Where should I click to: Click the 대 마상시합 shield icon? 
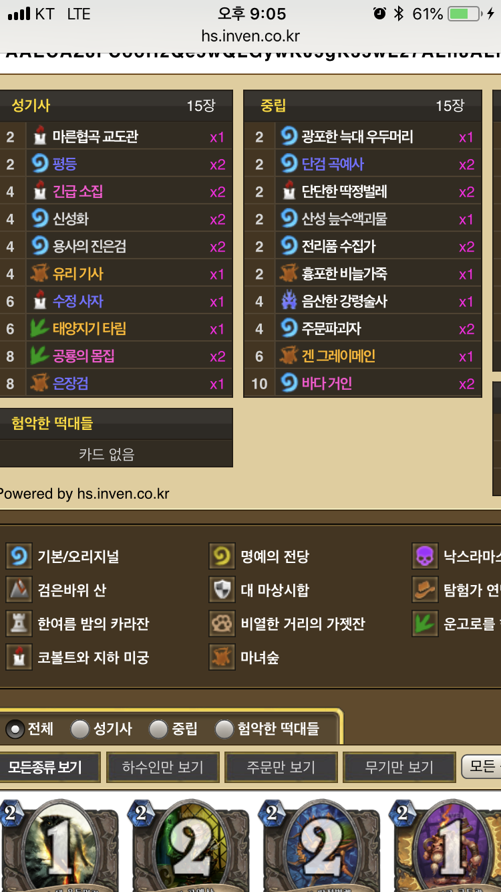pos(222,590)
